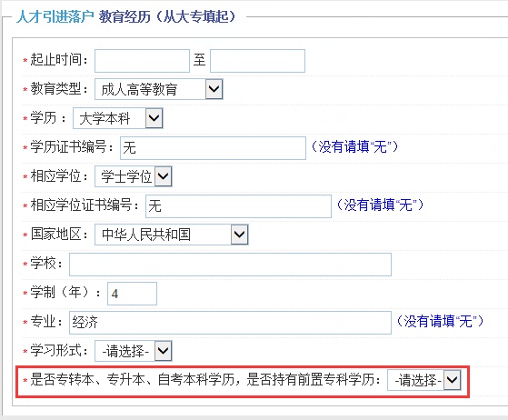Click the 人才引进落户 heading text
Viewport: 508px width, 420px height.
55,16
